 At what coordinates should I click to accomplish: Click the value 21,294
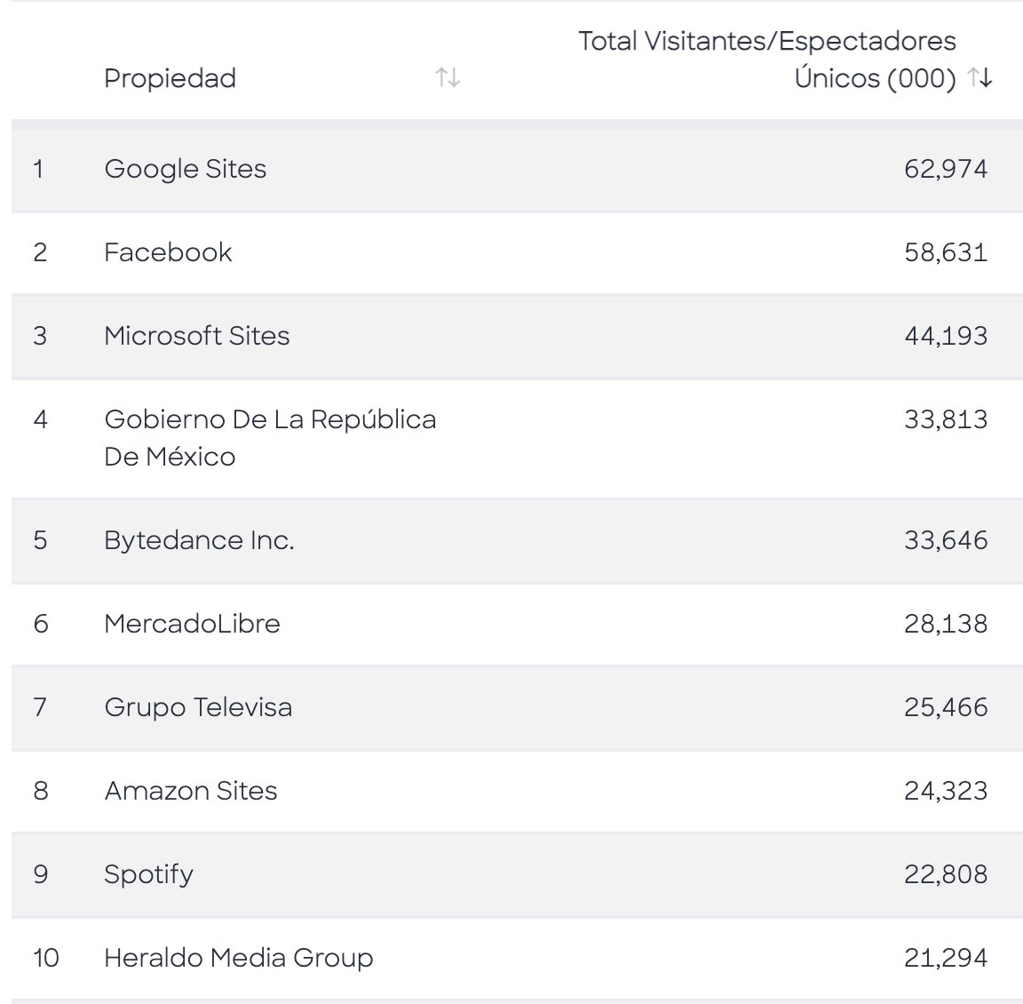[946, 959]
